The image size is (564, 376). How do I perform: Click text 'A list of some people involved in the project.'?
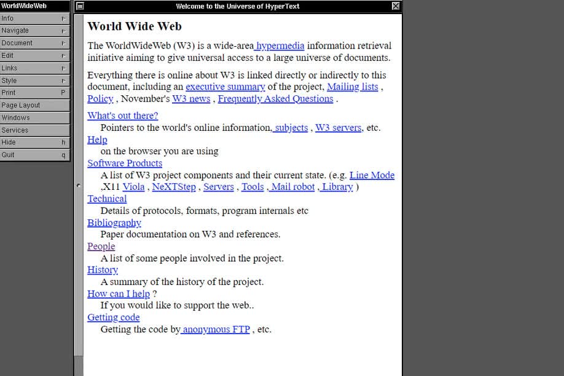(x=192, y=258)
